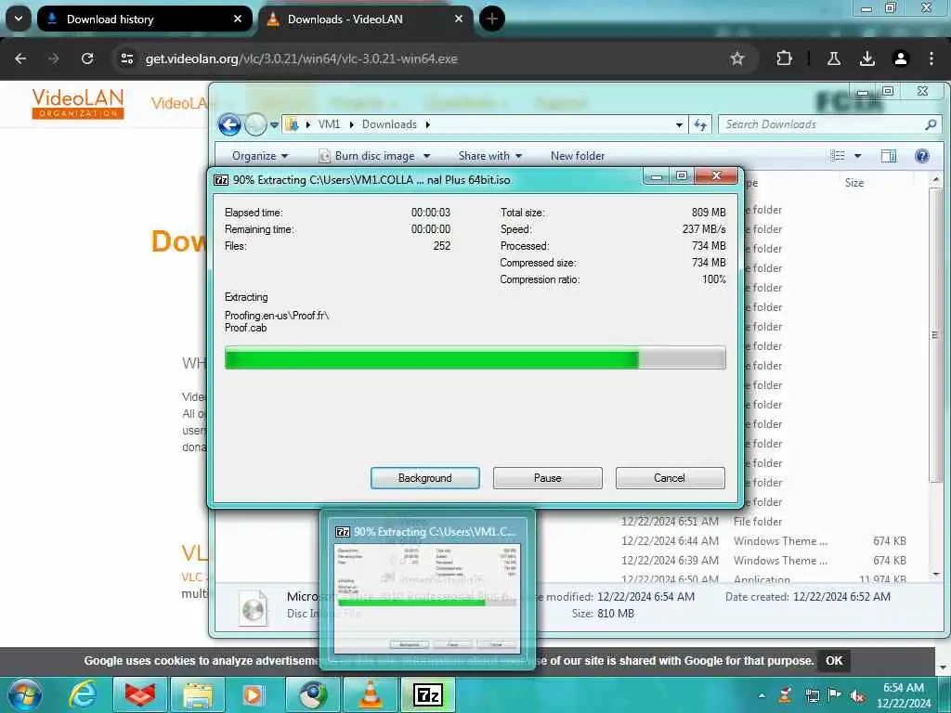Viewport: 951px width, 713px height.
Task: Open Windows Media Player from taskbar
Action: coord(254,694)
